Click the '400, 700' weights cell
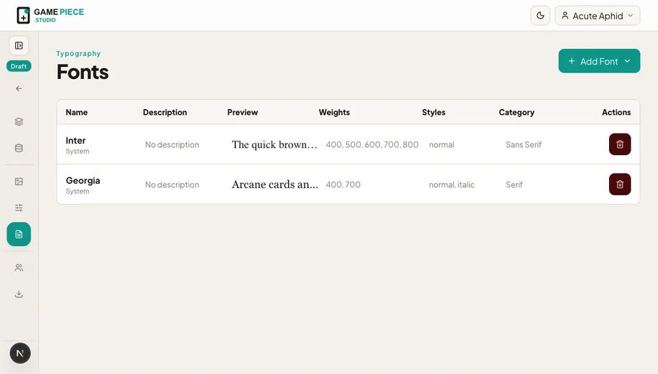Image resolution: width=658 pixels, height=374 pixels. tap(343, 184)
